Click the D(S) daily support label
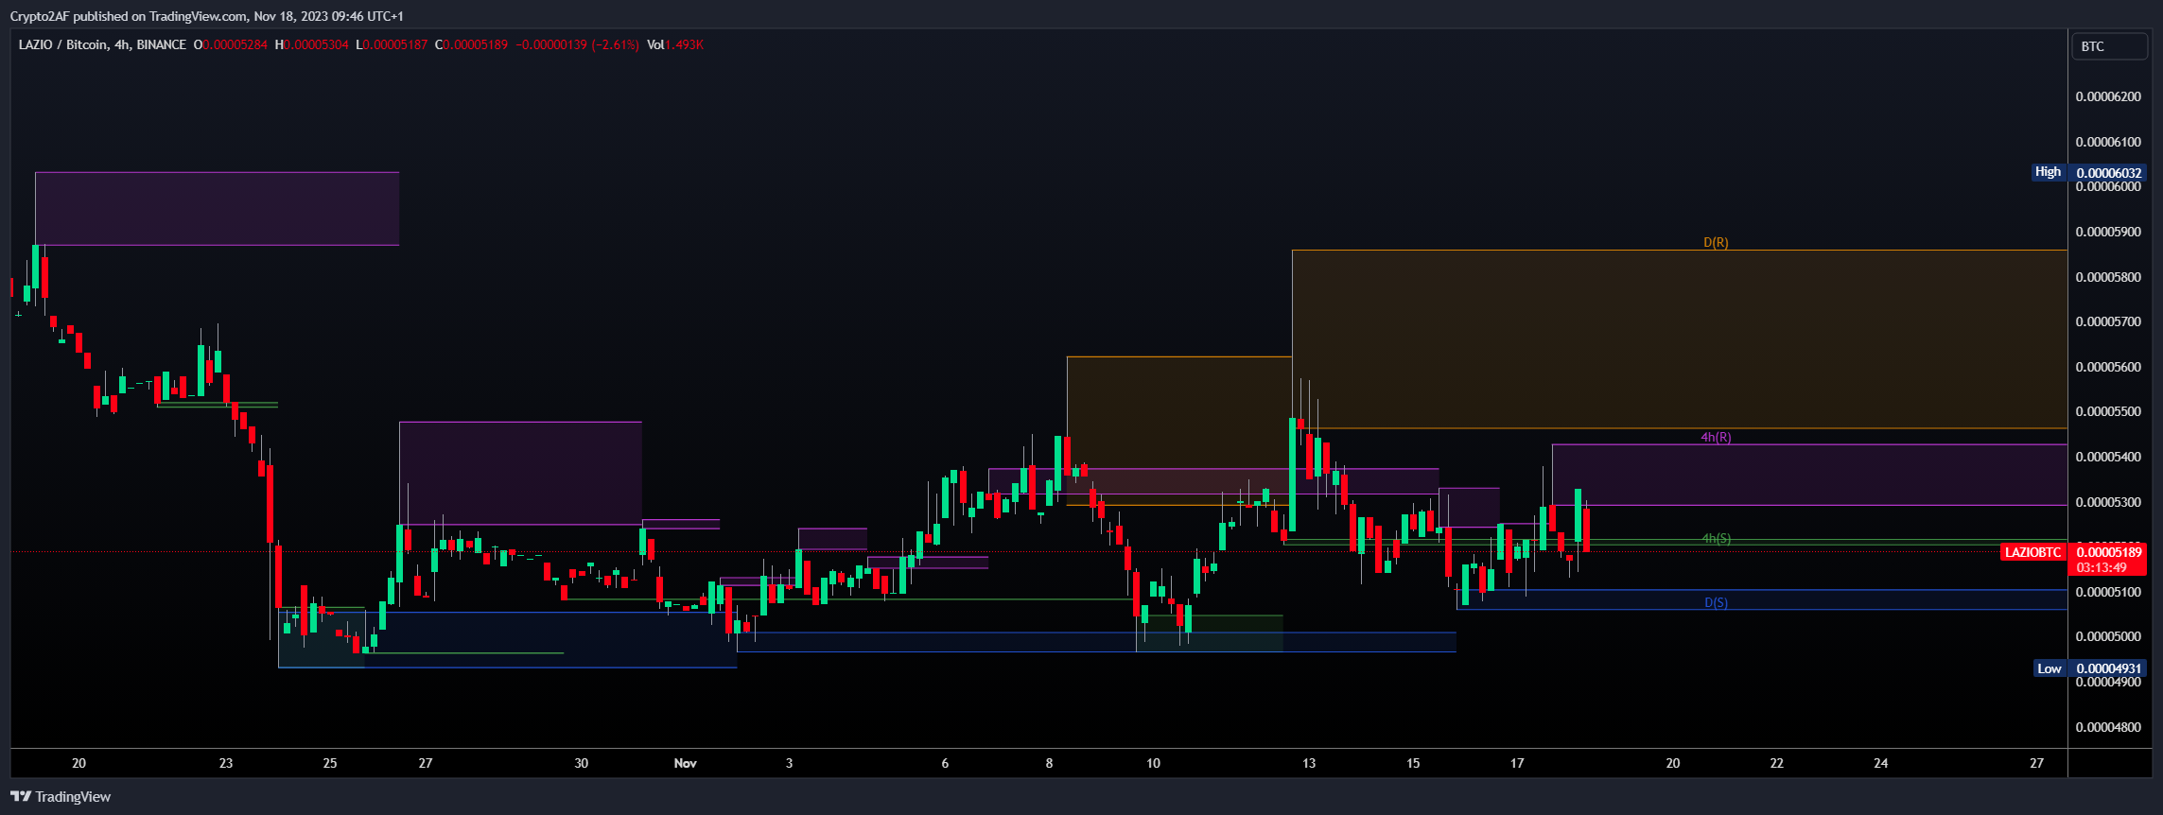This screenshot has width=2163, height=815. [1716, 602]
